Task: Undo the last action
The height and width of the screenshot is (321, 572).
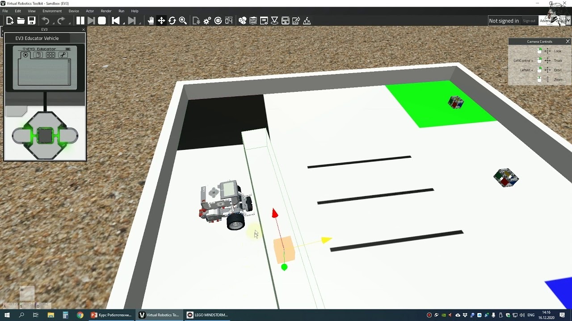Action: click(46, 21)
